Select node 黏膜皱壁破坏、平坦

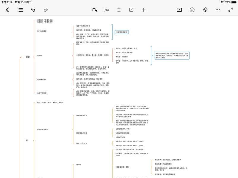click(x=123, y=129)
